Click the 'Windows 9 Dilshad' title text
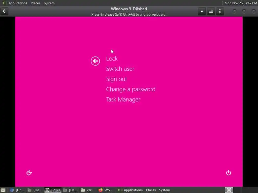This screenshot has width=258, height=193. click(129, 9)
